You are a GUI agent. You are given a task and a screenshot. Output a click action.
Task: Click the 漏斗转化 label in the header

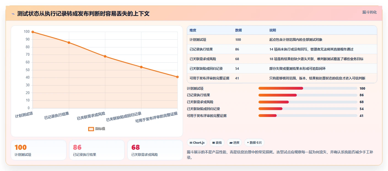point(369,12)
